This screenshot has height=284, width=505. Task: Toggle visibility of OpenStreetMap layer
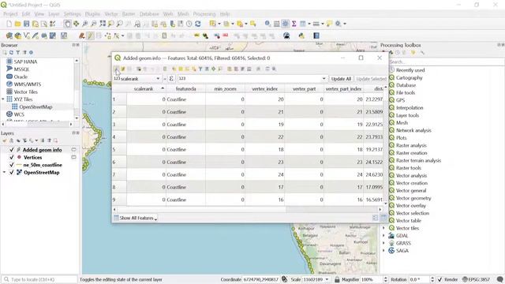(x=12, y=173)
